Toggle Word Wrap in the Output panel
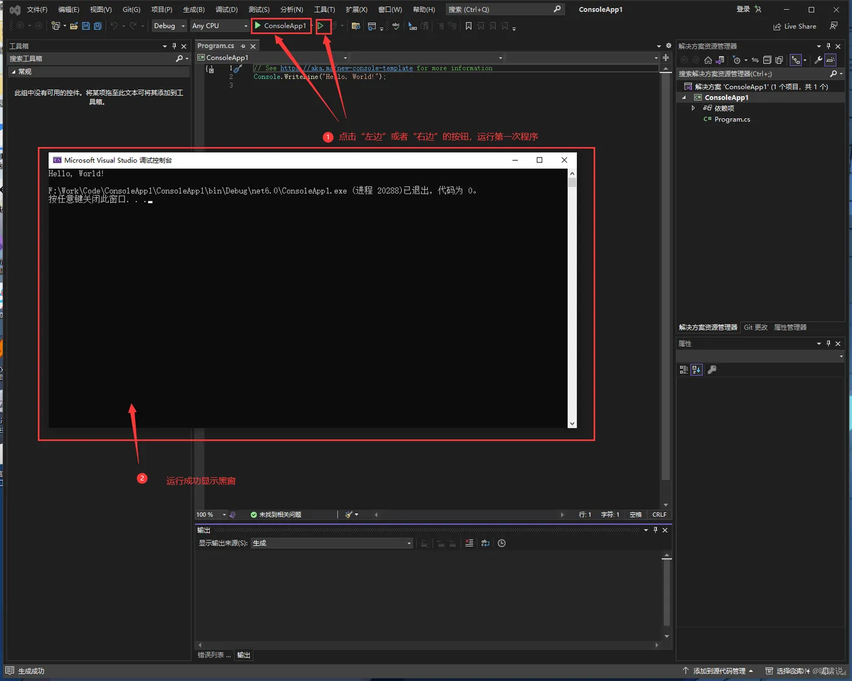The height and width of the screenshot is (681, 852). coord(485,543)
